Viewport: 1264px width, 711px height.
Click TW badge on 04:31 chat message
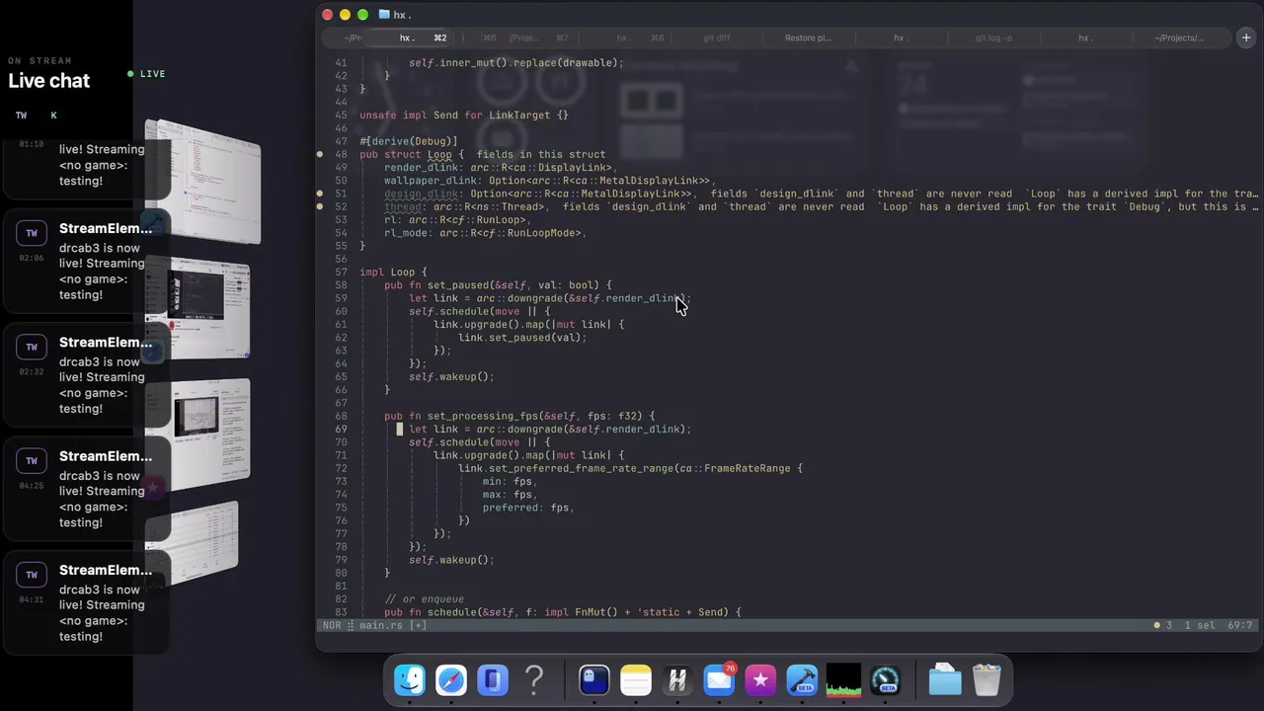tap(32, 574)
